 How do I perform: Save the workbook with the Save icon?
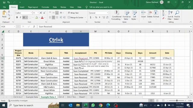(x=4, y=2)
